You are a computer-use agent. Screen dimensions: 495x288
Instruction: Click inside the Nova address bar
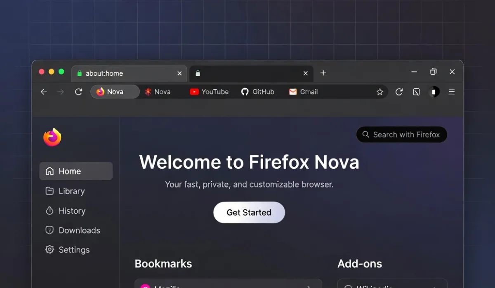click(115, 92)
